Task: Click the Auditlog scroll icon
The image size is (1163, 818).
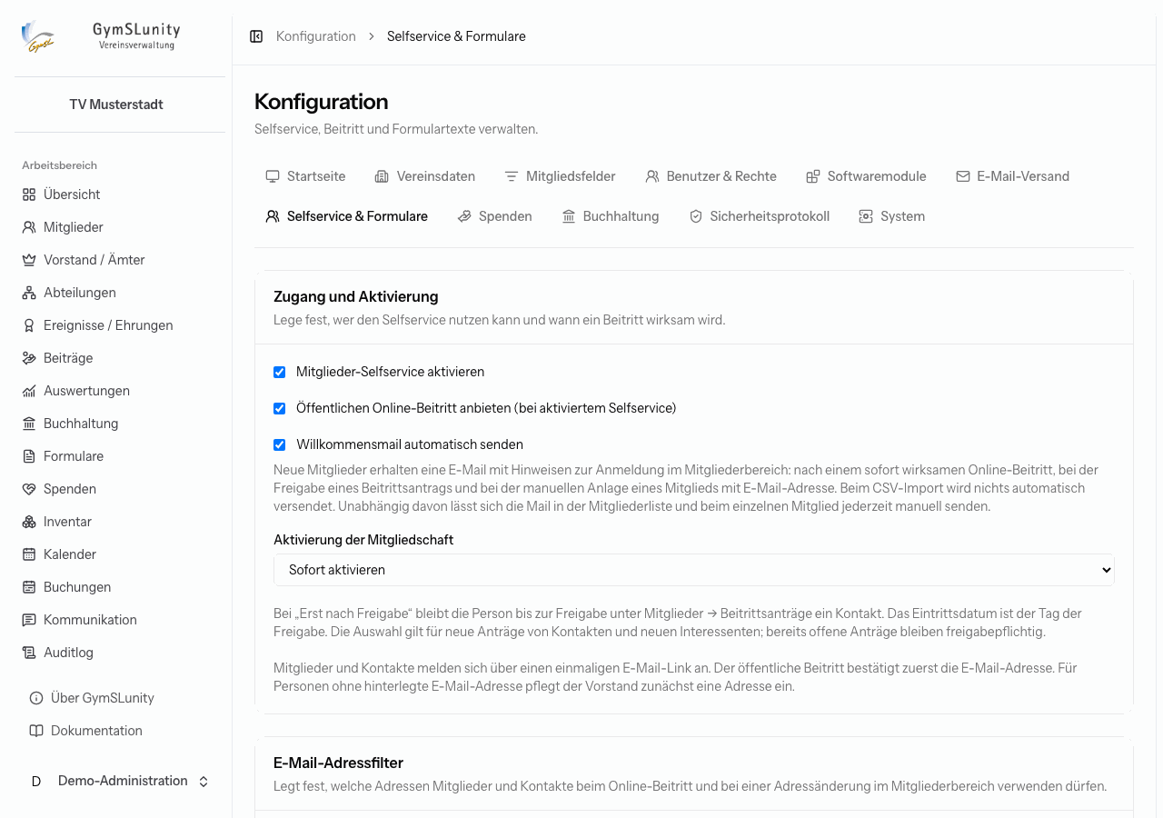Action: (x=29, y=653)
